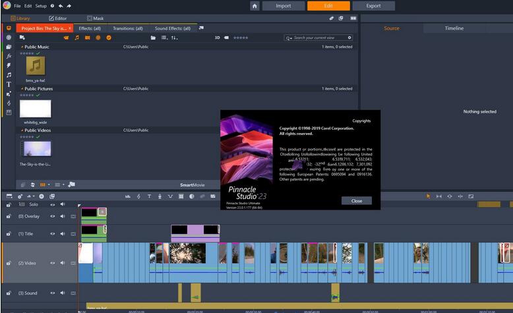Screen dimensions: 513x313
Task: Open the audio mixer tool in timeline toolbar
Action: (x=128, y=196)
